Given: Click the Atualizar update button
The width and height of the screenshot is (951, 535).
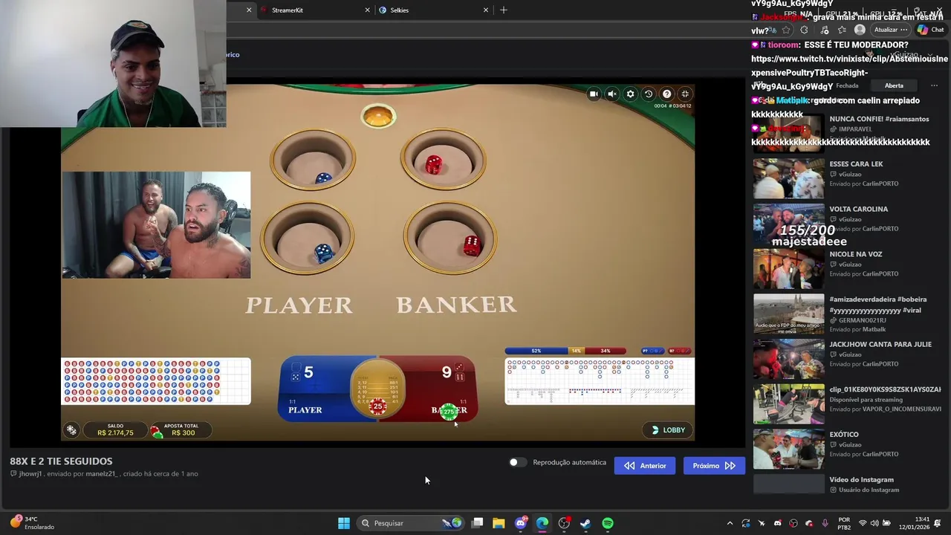Looking at the screenshot, I should (x=890, y=30).
